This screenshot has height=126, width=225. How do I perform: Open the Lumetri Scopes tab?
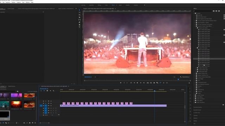click(11, 8)
